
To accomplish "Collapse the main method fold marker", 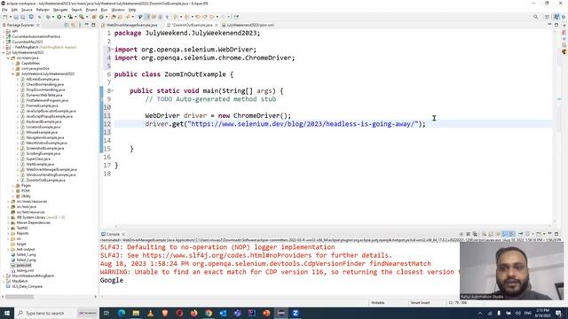I will 113,90.
